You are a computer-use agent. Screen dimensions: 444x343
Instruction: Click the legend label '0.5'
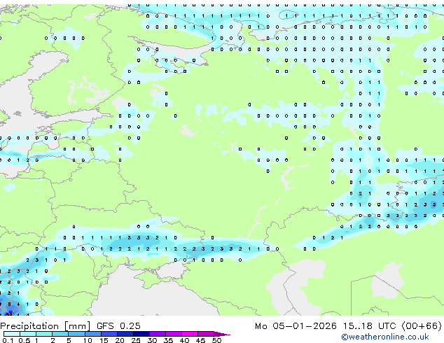pyautogui.click(x=24, y=340)
